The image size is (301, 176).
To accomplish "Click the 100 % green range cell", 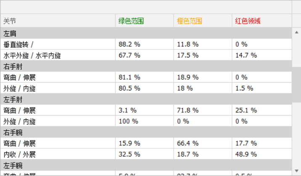I will pyautogui.click(x=128, y=122).
